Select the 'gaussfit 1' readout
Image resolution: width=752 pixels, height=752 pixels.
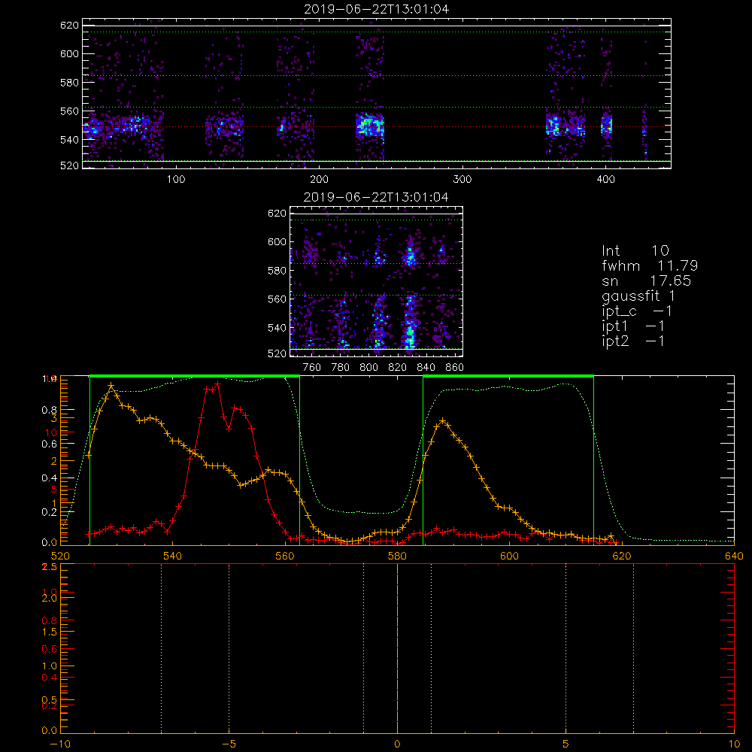click(x=638, y=296)
